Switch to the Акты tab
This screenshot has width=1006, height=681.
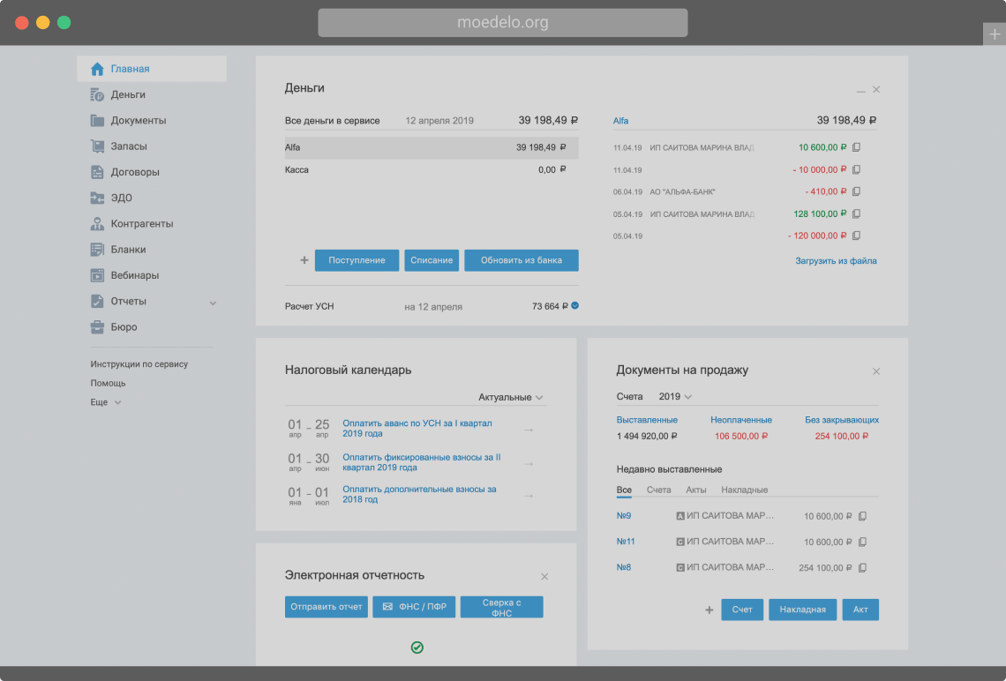coord(695,490)
